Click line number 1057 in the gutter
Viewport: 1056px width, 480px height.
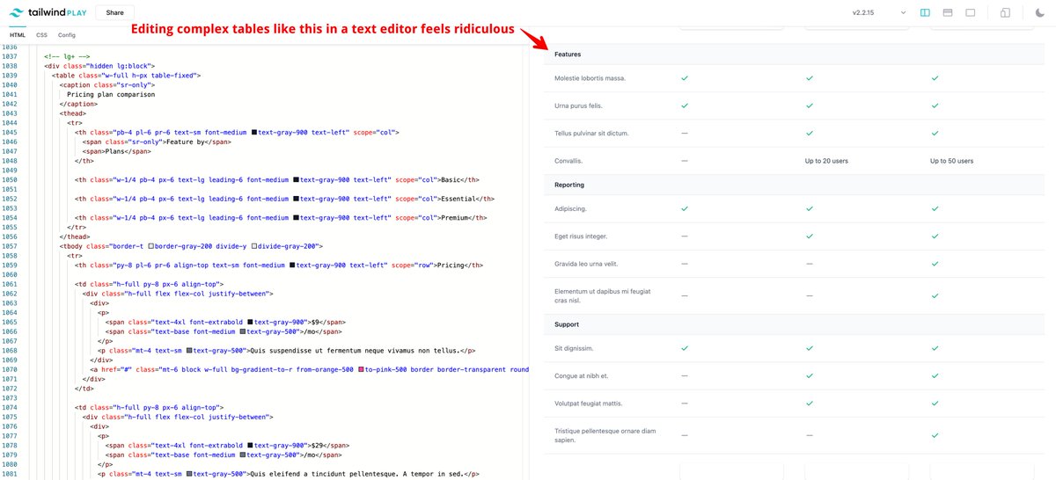coord(11,247)
